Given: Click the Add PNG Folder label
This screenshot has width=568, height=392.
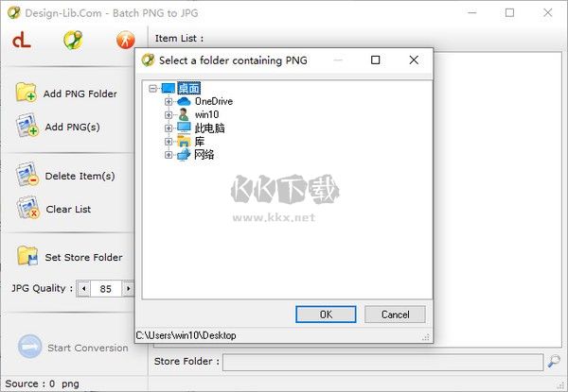Looking at the screenshot, I should pos(80,94).
